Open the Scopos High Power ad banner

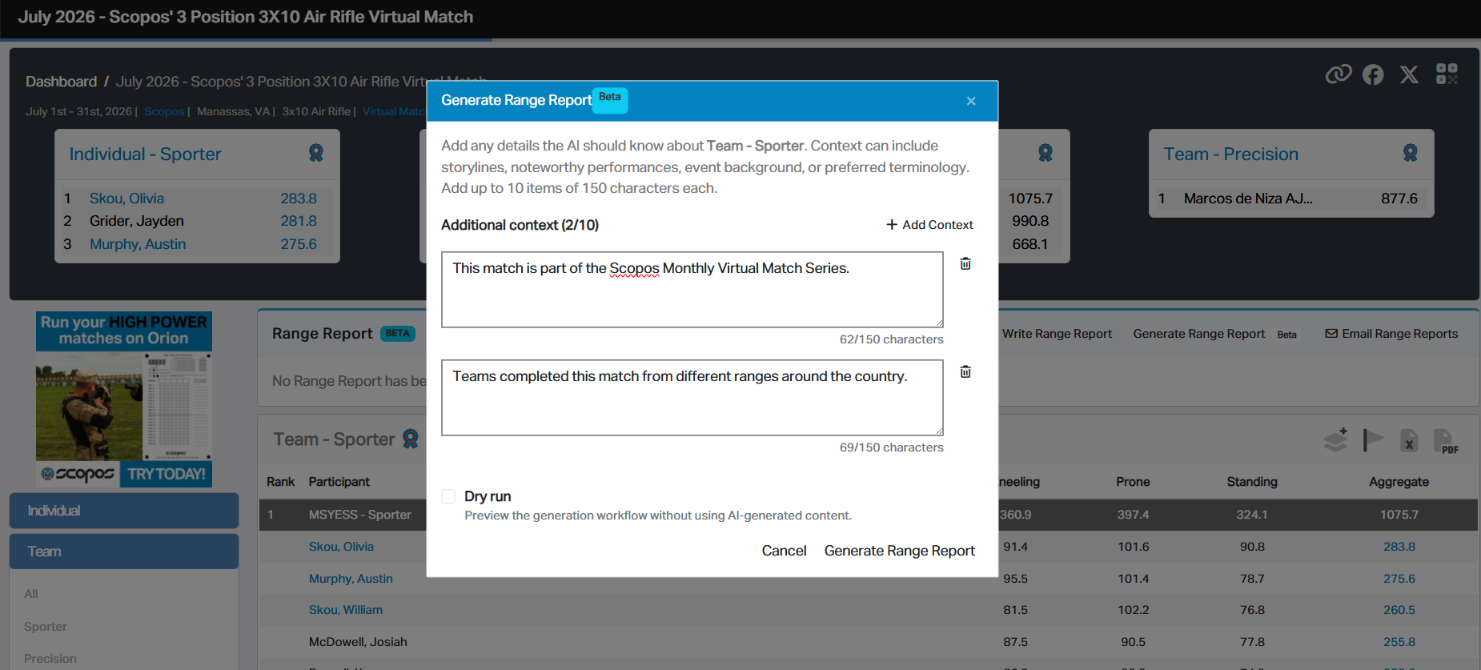pyautogui.click(x=124, y=399)
